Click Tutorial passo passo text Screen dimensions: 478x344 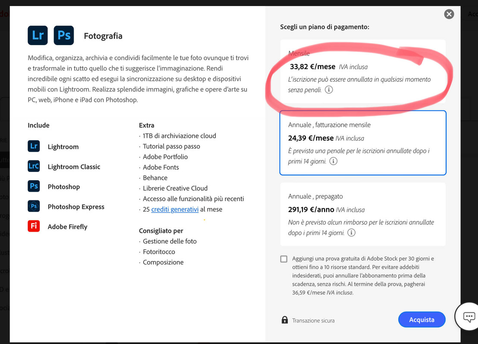tap(171, 146)
